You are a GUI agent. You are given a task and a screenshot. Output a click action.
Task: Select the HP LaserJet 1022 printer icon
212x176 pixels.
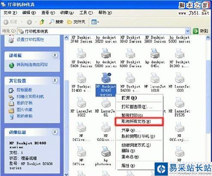point(81,102)
